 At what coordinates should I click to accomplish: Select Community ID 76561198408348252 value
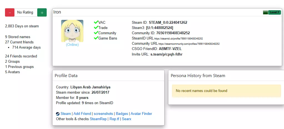click(x=173, y=33)
